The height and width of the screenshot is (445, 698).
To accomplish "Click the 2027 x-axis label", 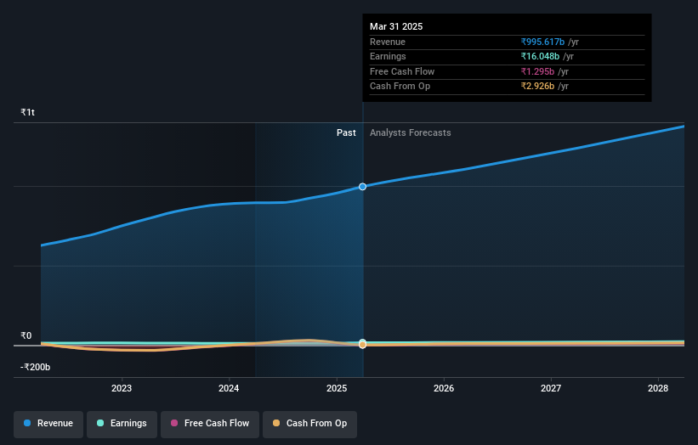I will click(x=551, y=388).
